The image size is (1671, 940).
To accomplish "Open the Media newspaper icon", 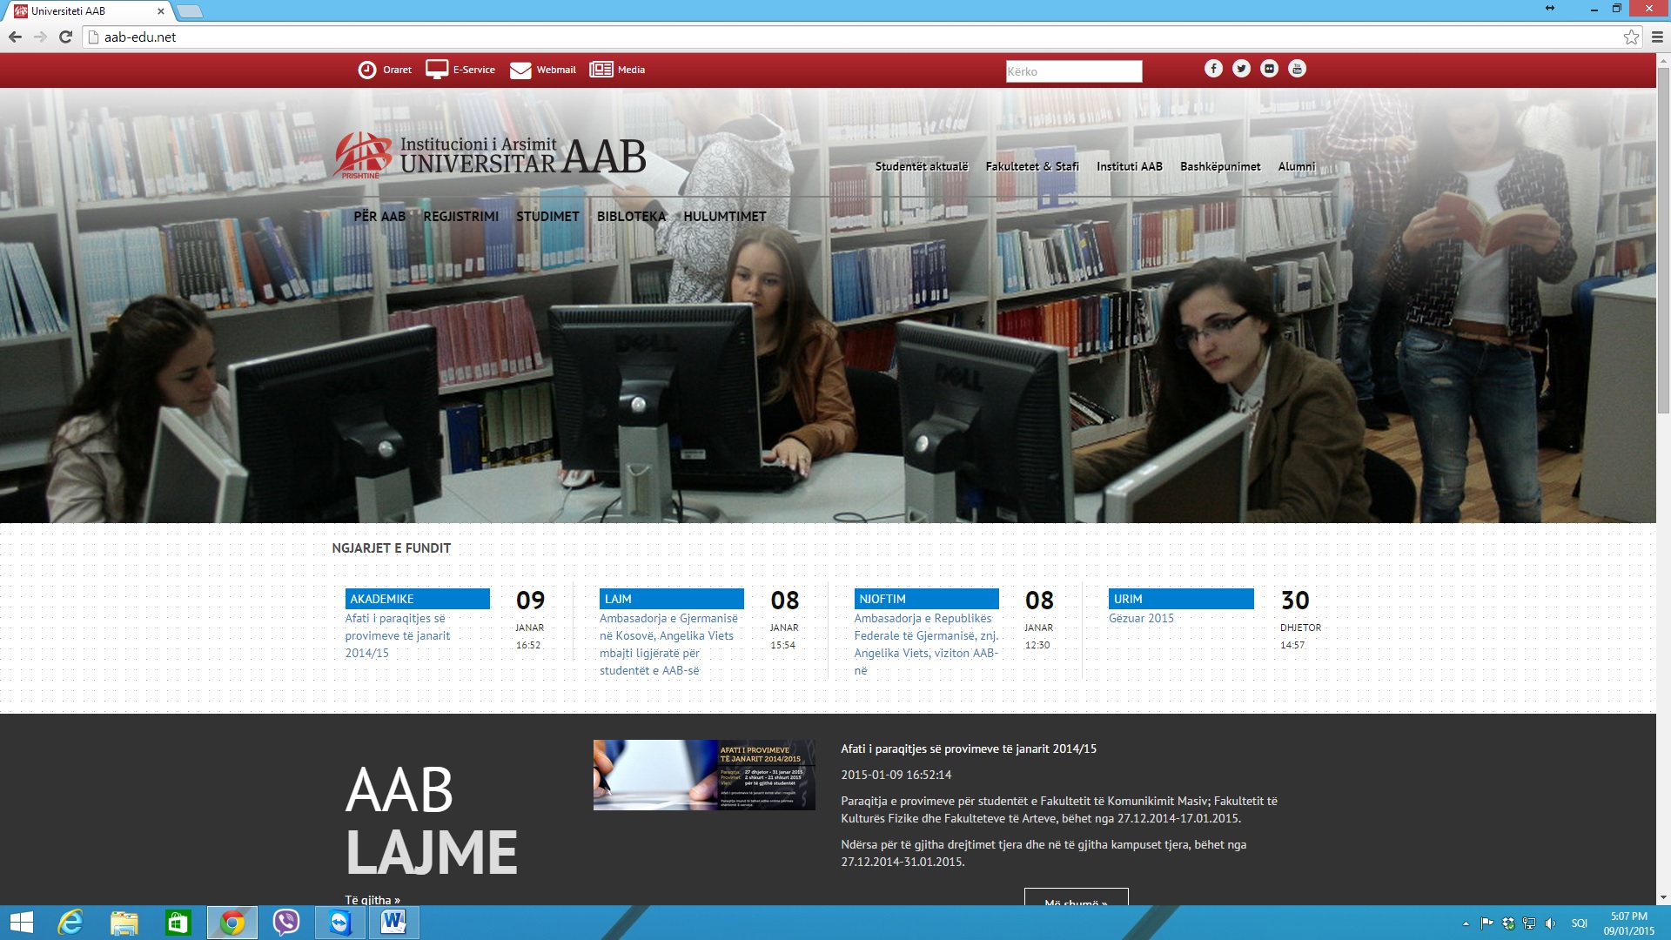I will point(601,70).
